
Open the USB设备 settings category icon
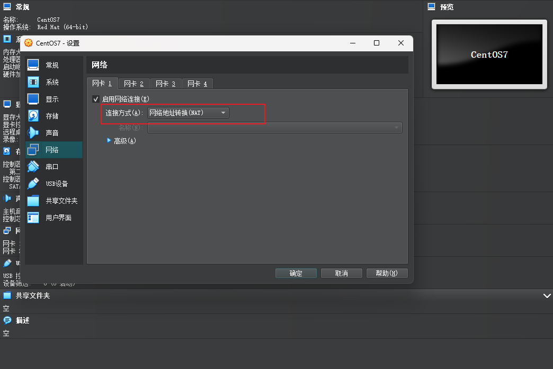[x=33, y=183]
